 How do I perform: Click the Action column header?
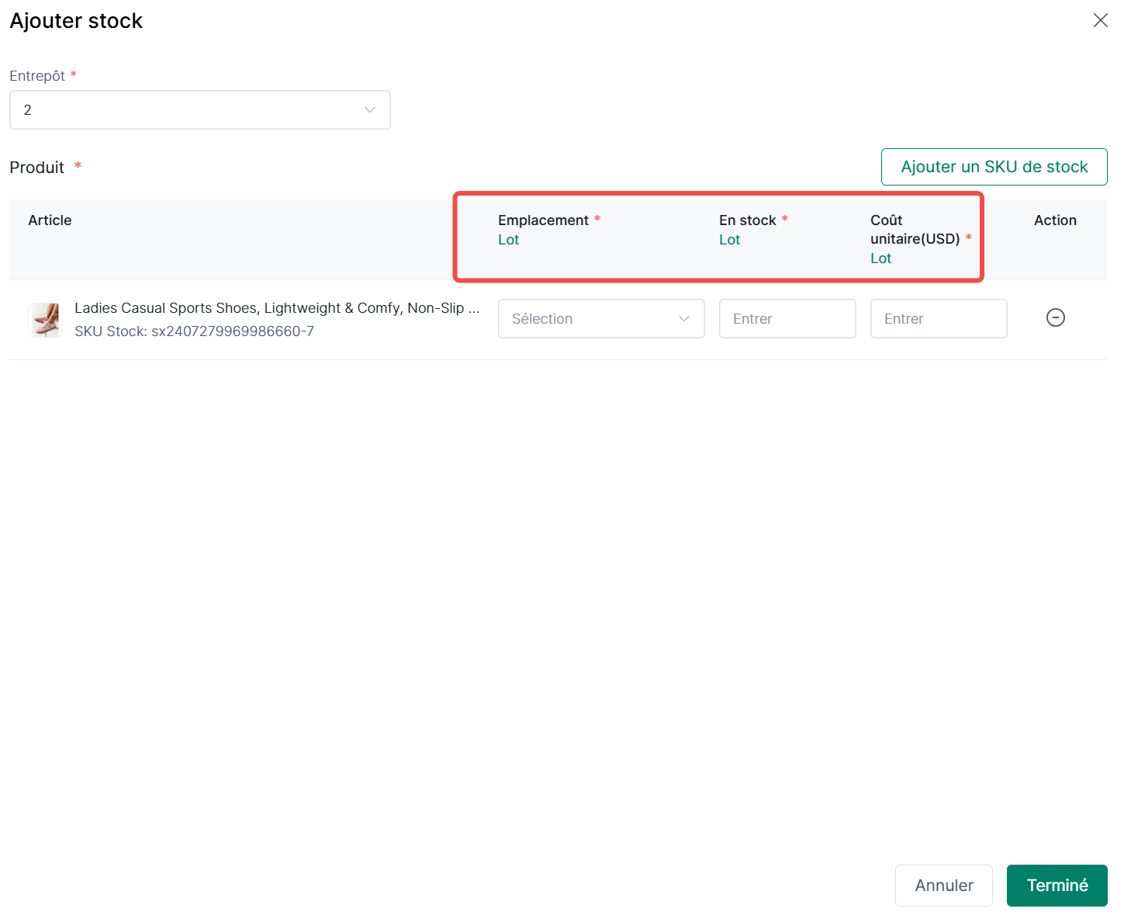[1055, 220]
